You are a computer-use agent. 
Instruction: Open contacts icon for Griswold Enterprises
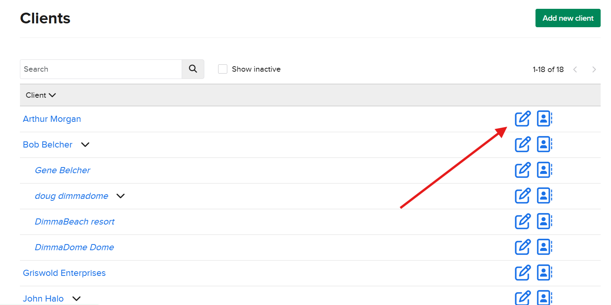click(x=544, y=273)
